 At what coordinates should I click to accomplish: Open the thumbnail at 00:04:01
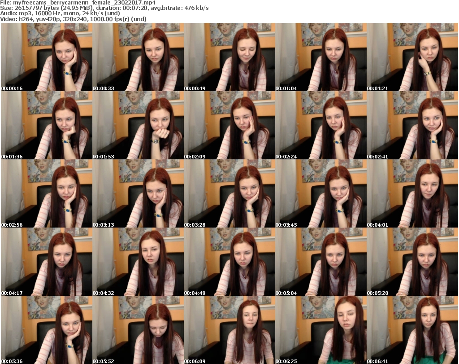pyautogui.click(x=412, y=194)
